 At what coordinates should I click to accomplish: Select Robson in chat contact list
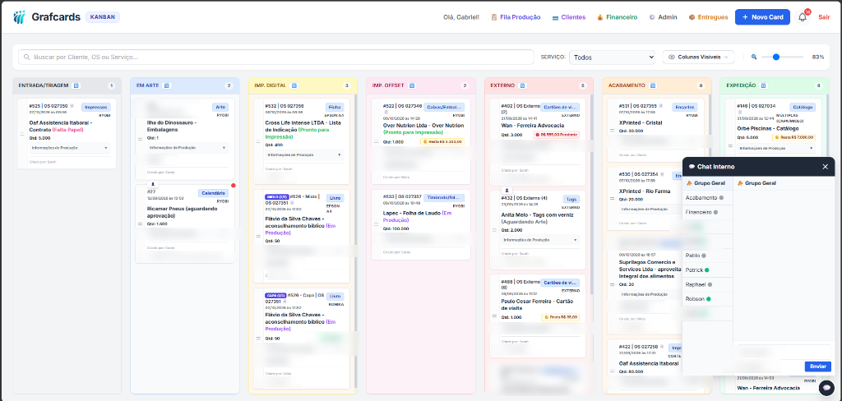[707, 299]
